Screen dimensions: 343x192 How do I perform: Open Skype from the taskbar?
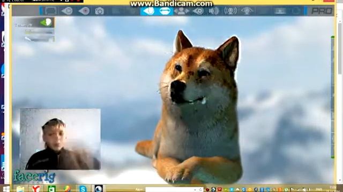83,189
